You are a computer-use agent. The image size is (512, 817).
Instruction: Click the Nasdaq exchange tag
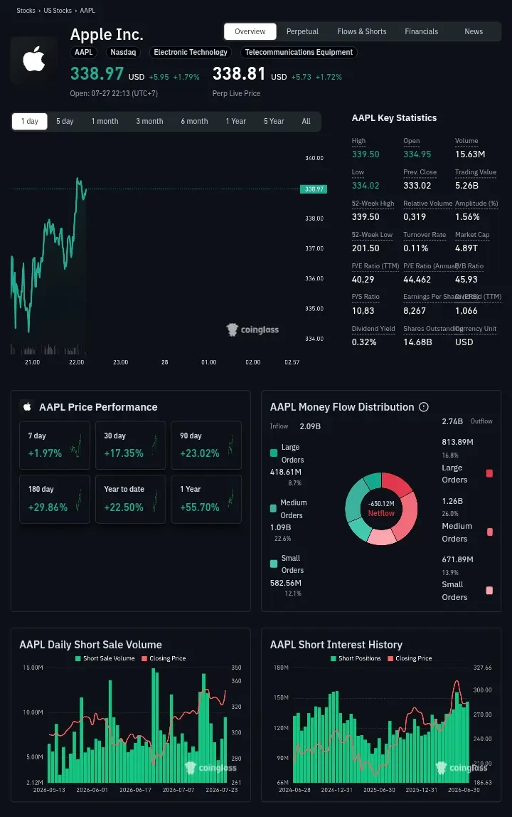pyautogui.click(x=123, y=52)
